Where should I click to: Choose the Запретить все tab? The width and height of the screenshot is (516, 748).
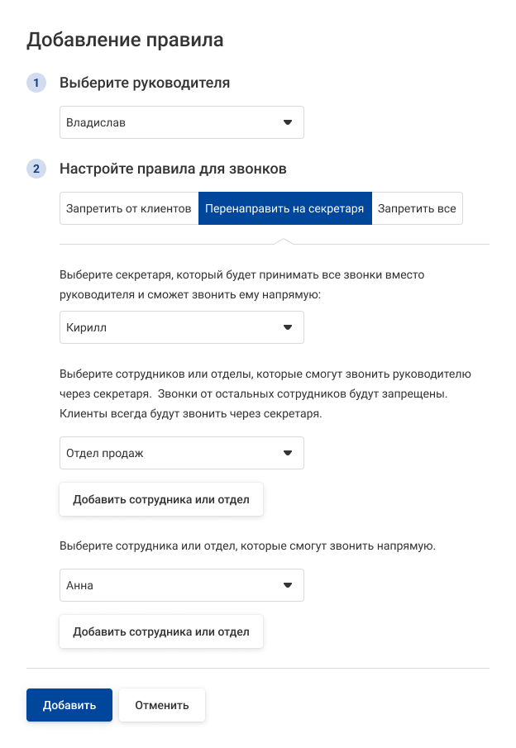pyautogui.click(x=417, y=209)
